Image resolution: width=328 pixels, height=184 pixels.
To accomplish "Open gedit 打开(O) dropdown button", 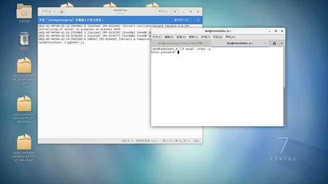I will pos(48,11).
